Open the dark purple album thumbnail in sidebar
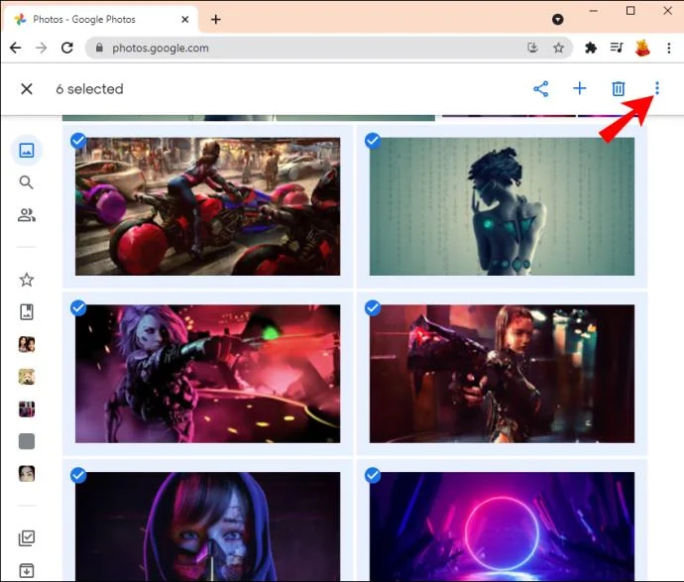 point(27,408)
